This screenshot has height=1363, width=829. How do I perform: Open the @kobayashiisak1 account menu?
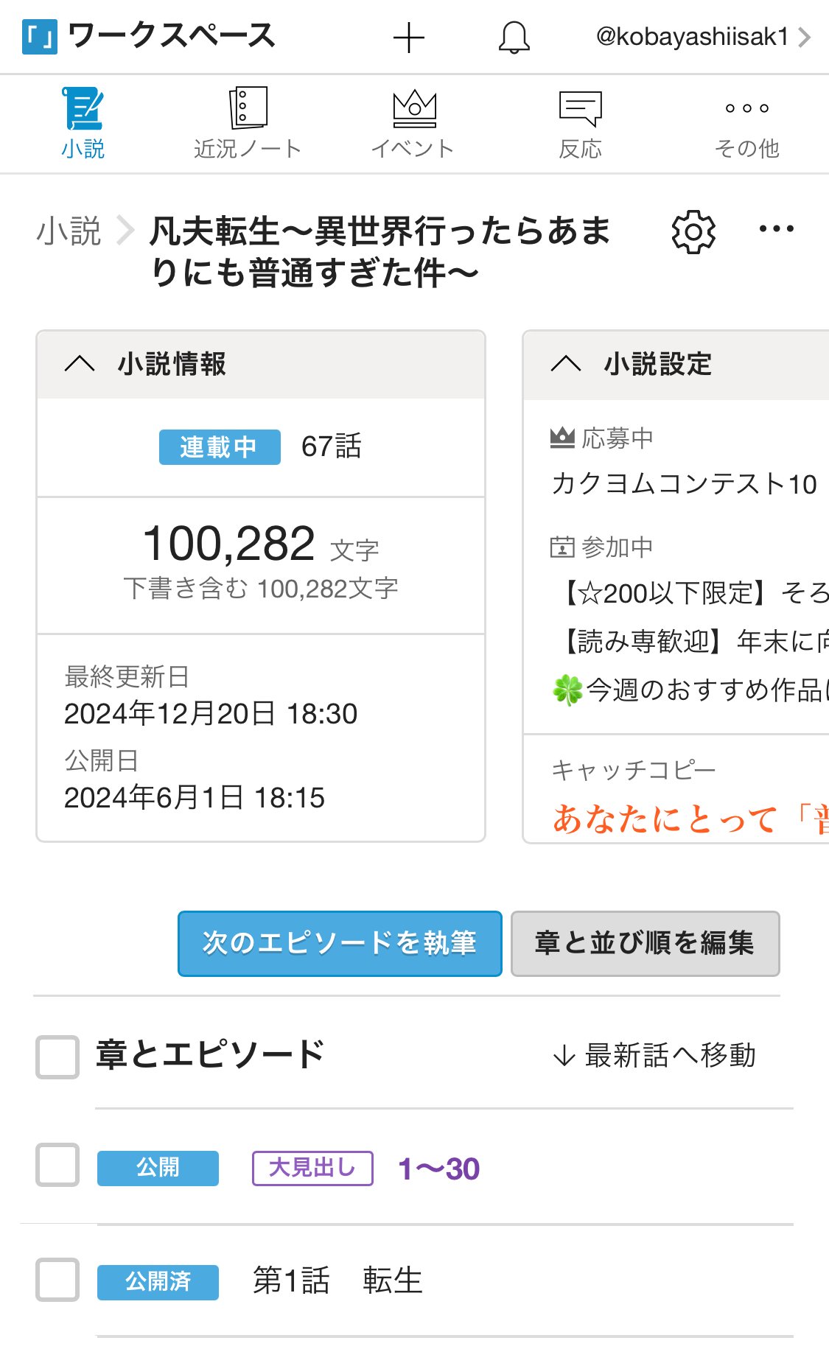(x=702, y=37)
